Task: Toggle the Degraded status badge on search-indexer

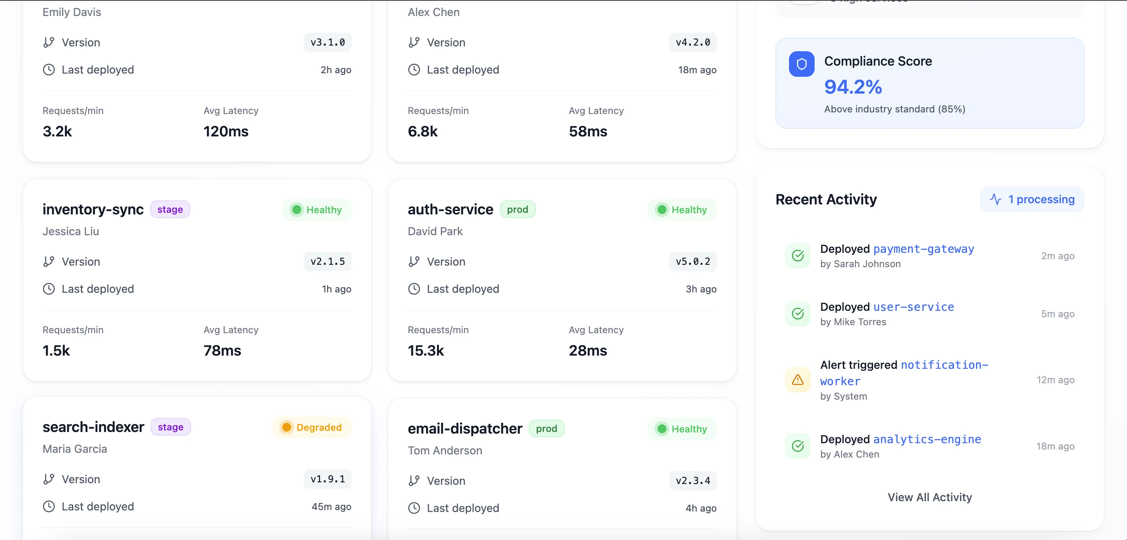Action: coord(311,427)
